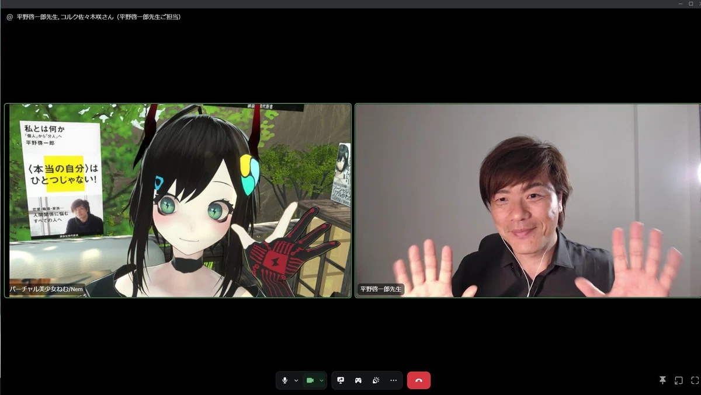Maximize the call window

(690, 4)
